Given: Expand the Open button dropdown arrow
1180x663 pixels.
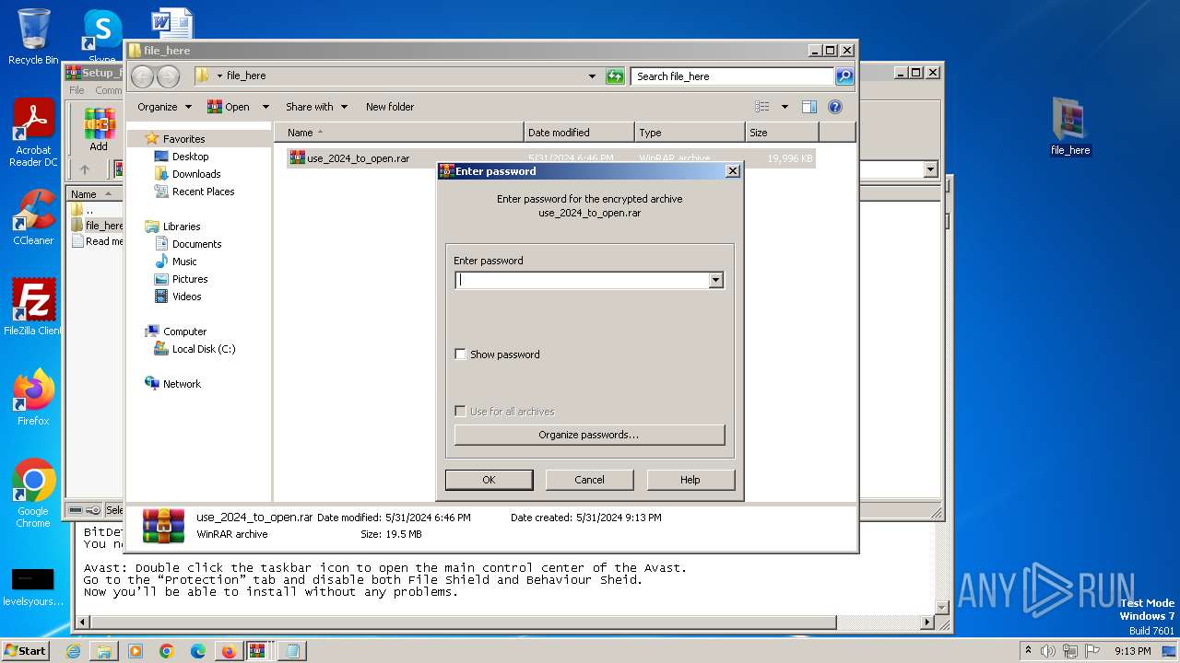Looking at the screenshot, I should click(x=265, y=107).
